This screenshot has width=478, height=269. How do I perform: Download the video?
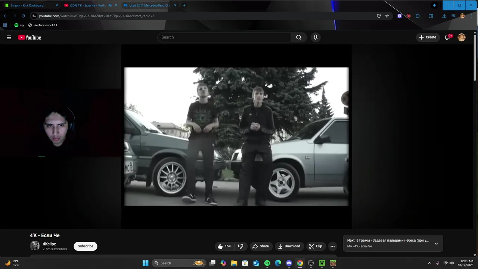coord(289,246)
